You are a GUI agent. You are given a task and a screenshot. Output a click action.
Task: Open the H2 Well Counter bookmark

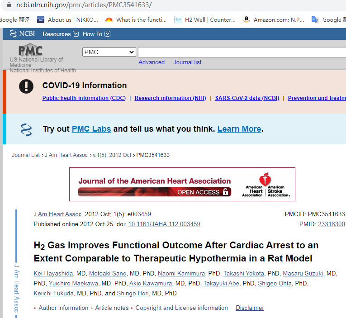(205, 19)
